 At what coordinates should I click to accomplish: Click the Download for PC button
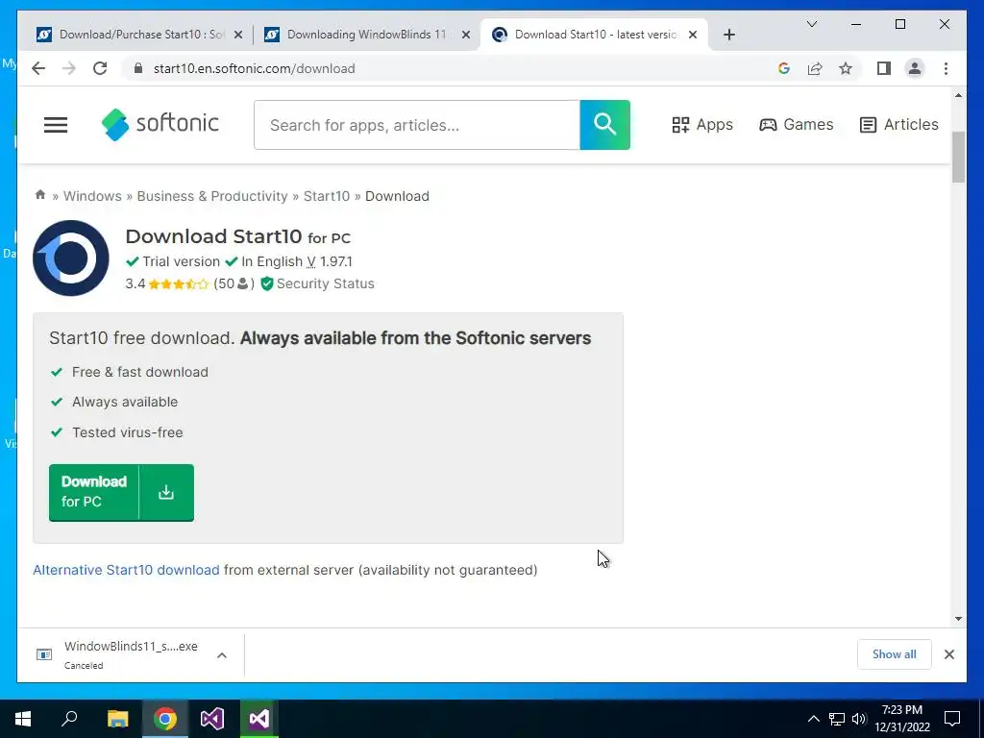pyautogui.click(x=121, y=492)
